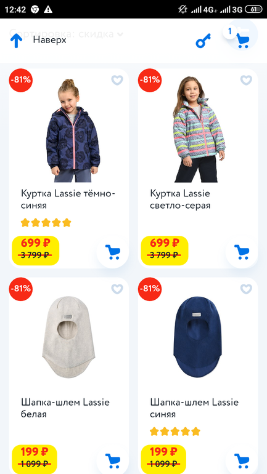Image resolution: width=267 pixels, height=474 pixels.
Task: Favorite the dark blue Lassie jacket
Action: tap(117, 80)
